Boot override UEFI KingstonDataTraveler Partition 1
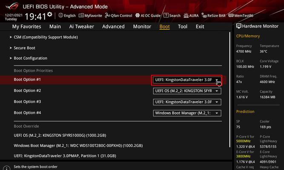Screen dimensions: 284x170 pyautogui.click(x=65, y=156)
